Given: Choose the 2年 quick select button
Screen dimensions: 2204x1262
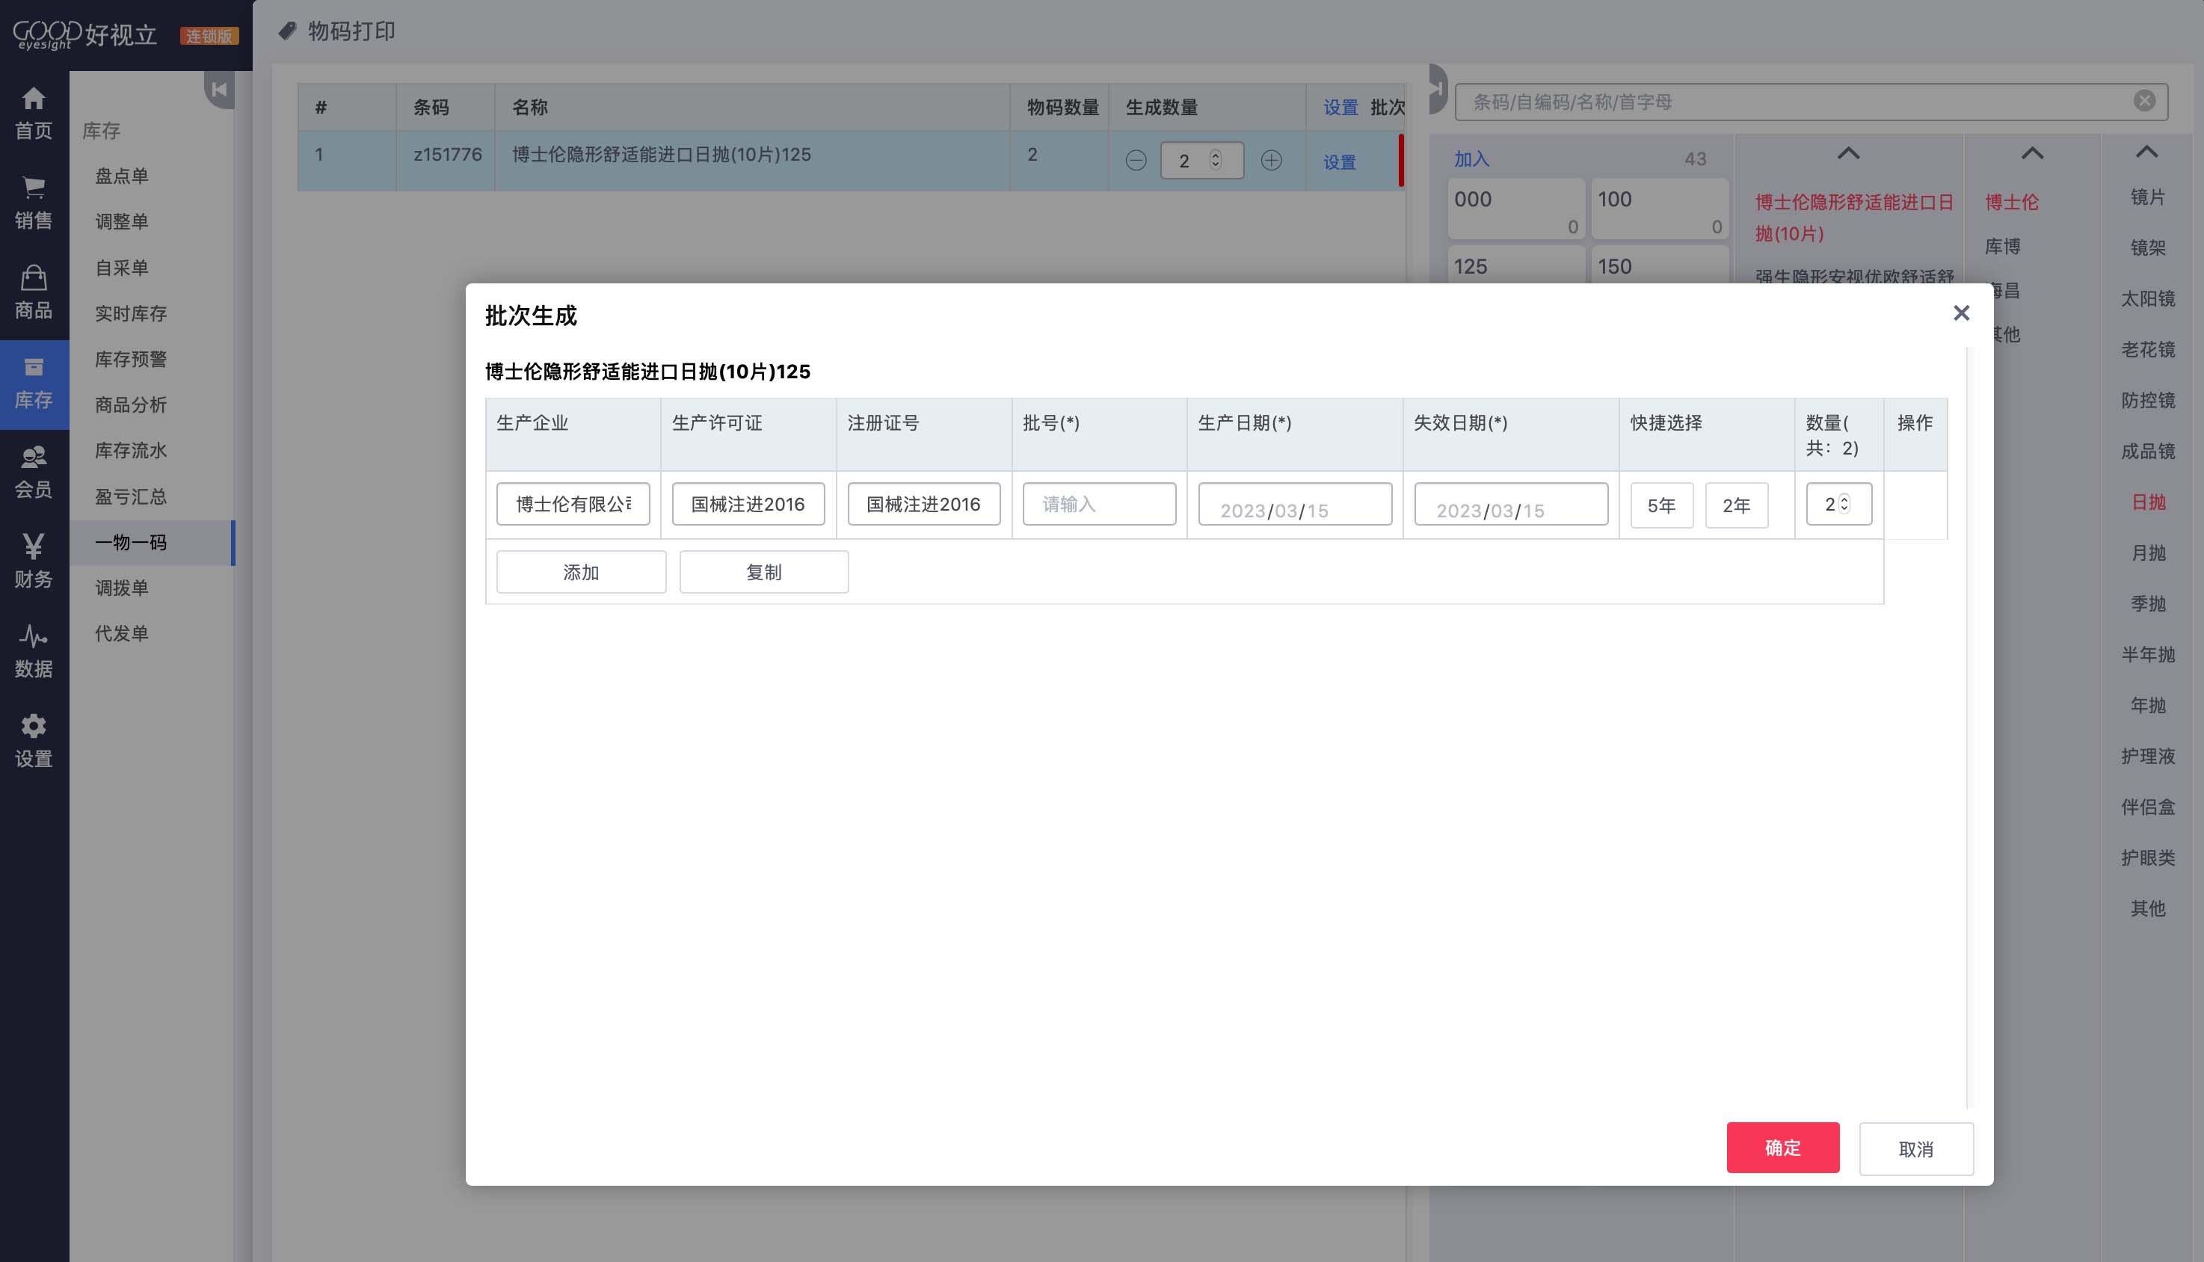Looking at the screenshot, I should [1736, 505].
